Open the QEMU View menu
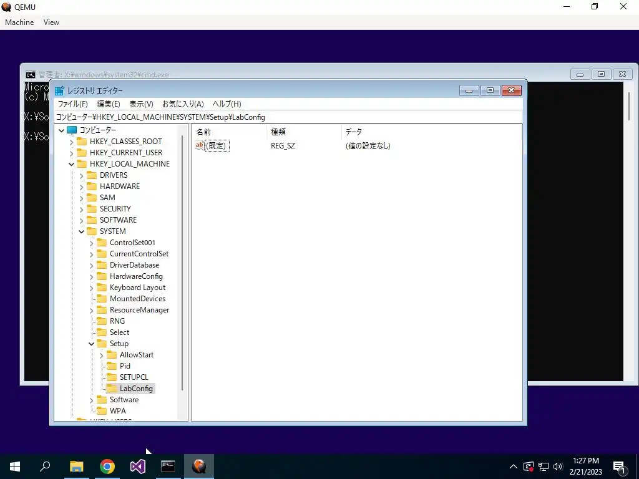The height and width of the screenshot is (479, 639). point(51,22)
